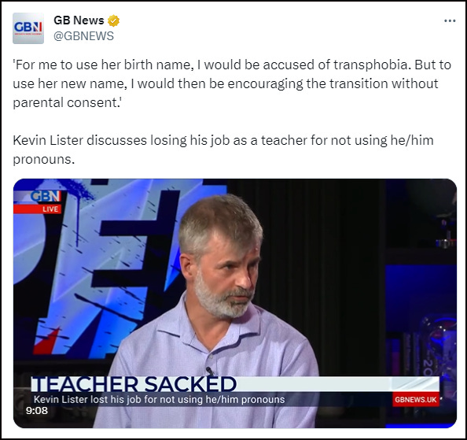
Task: Select the quoted tweet text about transphobia
Action: pyautogui.click(x=232, y=83)
